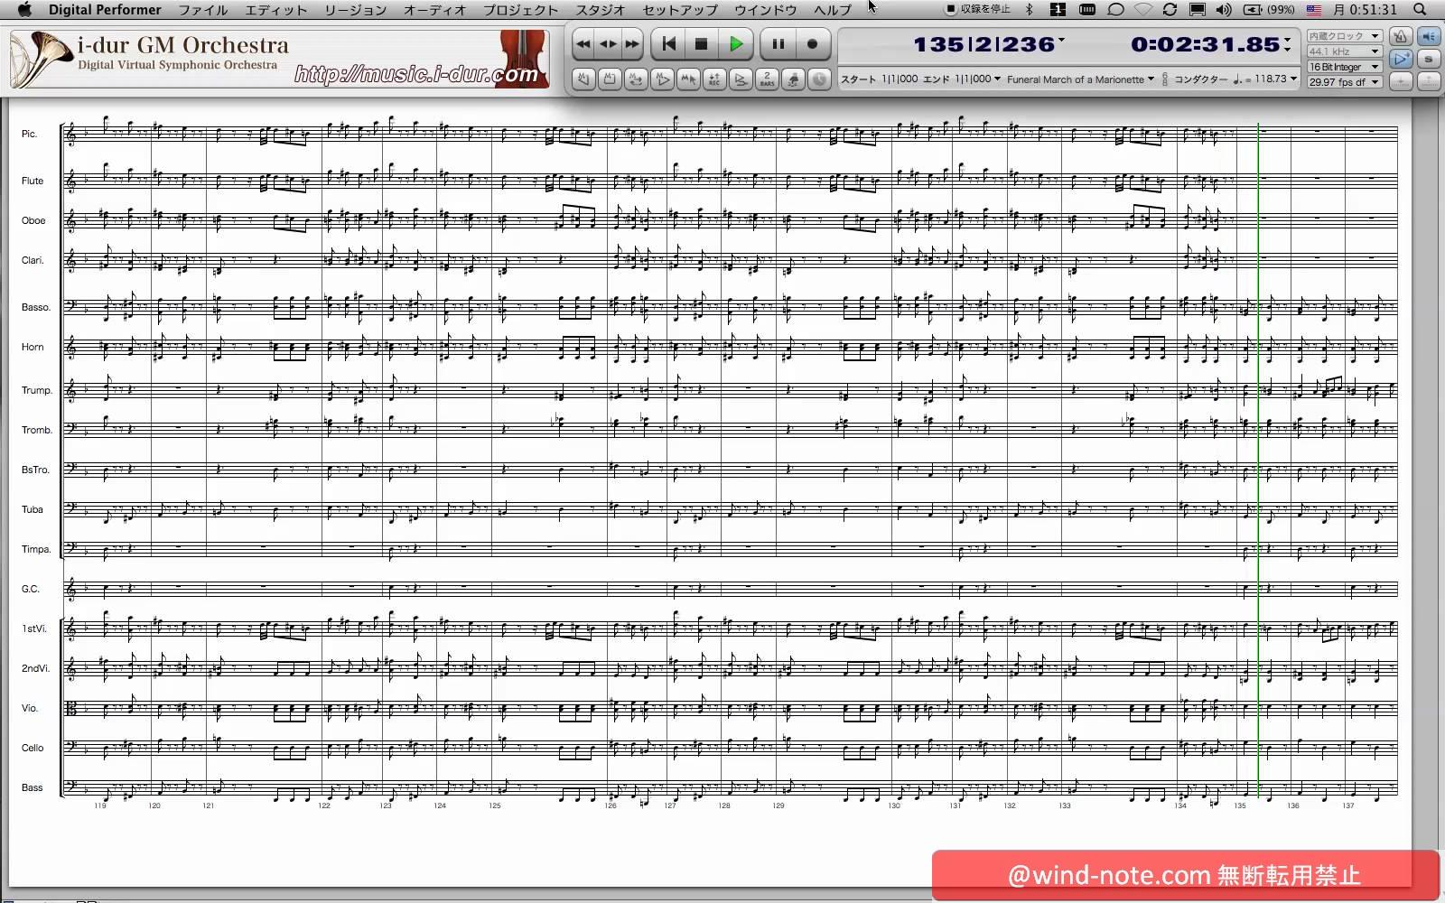Click the コンダクター tempo source label
Screen dimensions: 1445x903
(x=1200, y=79)
